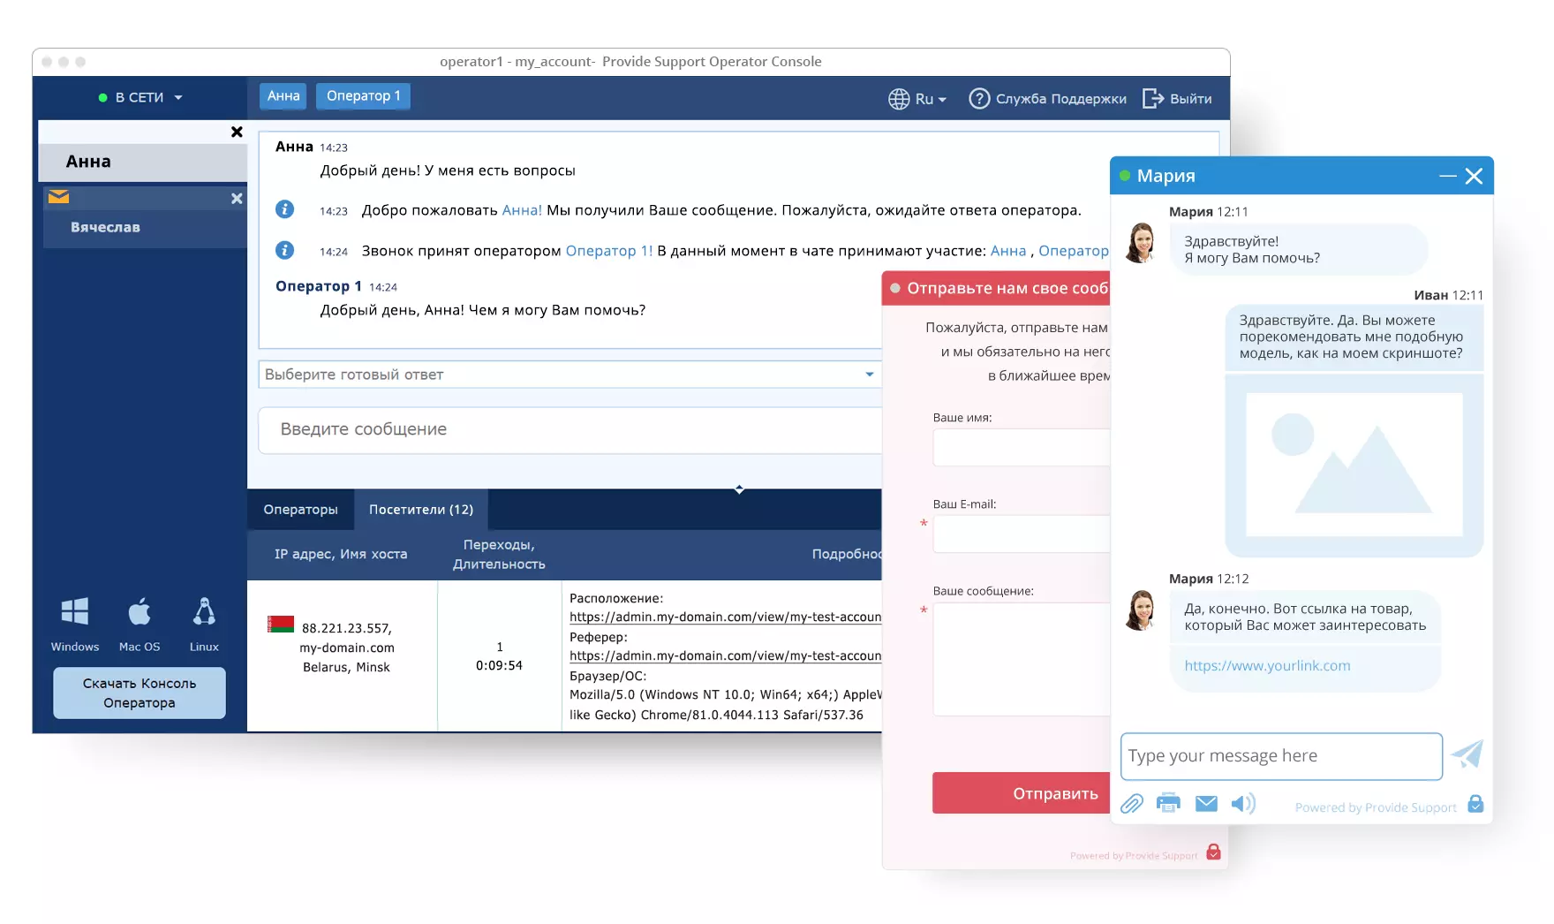The height and width of the screenshot is (924, 1554).
Task: Click the Расположение URL link
Action: (x=726, y=617)
